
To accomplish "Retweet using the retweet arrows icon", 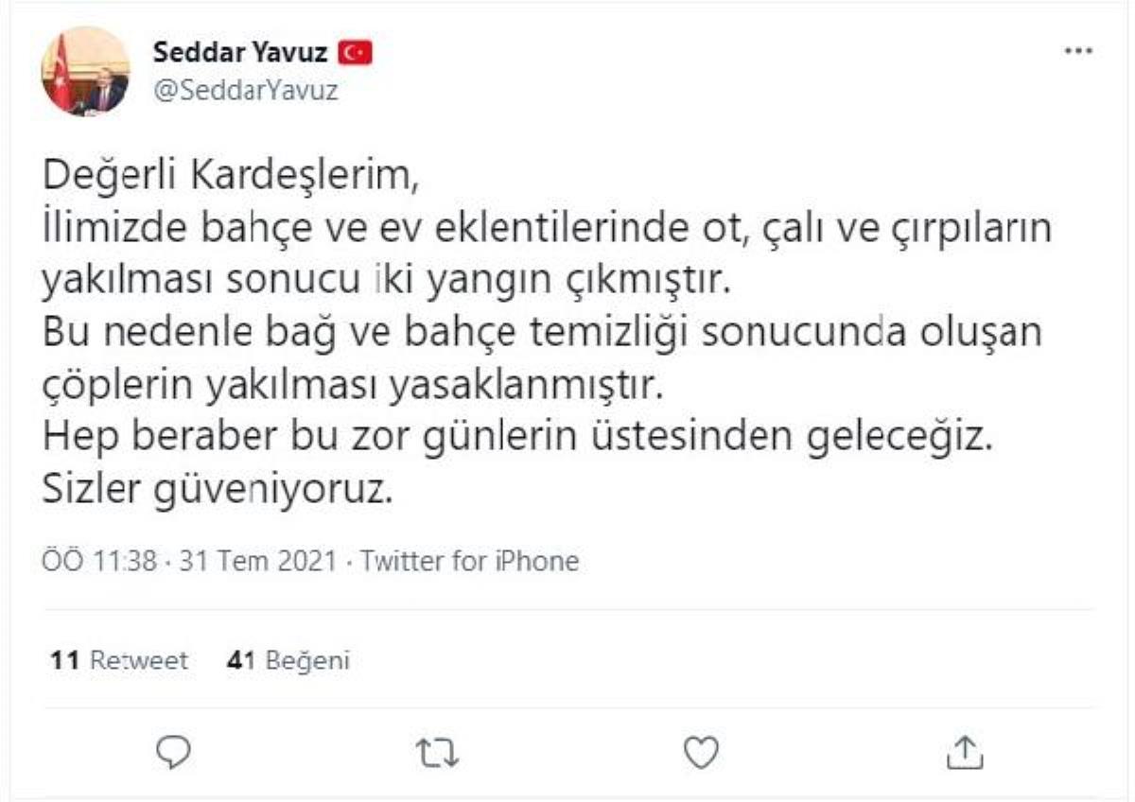I will point(437,752).
